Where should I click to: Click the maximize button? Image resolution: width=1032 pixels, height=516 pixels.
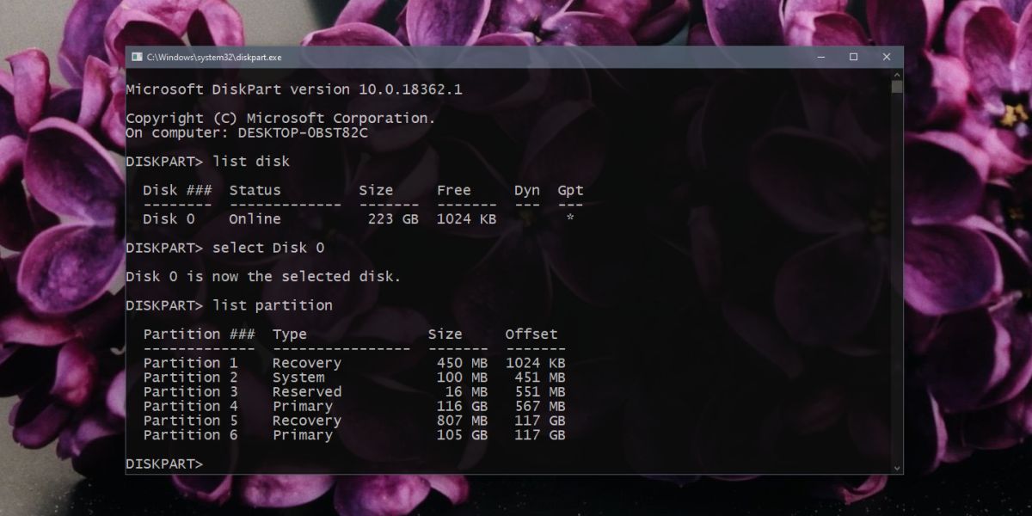(854, 57)
